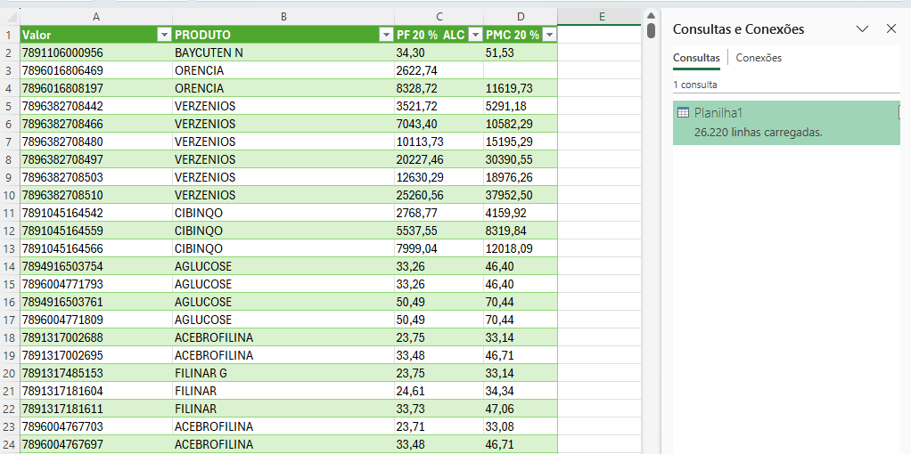911x454 pixels.
Task: Click cell 7896382708442
Action: 96,106
